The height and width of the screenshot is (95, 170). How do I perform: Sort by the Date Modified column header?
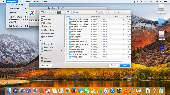101,16
